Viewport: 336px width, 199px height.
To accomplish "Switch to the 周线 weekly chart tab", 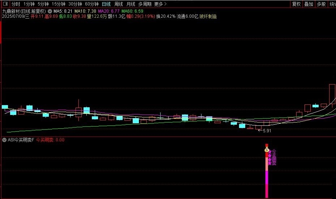I will point(118,4).
